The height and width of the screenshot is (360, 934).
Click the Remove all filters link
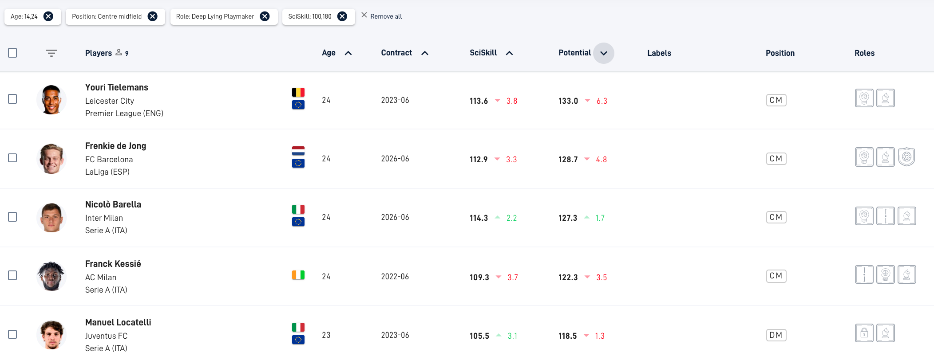point(381,16)
